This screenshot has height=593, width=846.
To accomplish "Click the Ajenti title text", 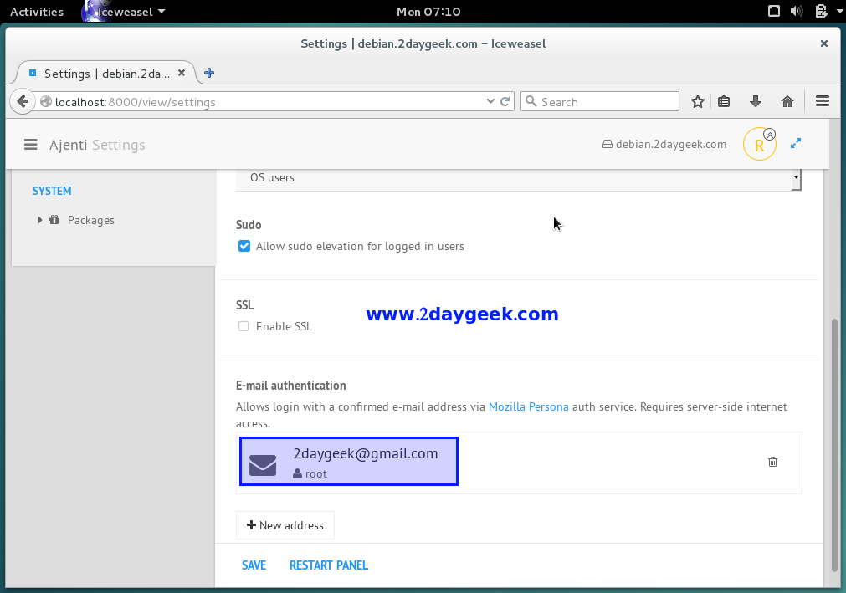I will [68, 145].
